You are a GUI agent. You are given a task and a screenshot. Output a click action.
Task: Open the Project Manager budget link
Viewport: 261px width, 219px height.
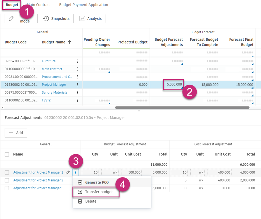tap(54, 85)
